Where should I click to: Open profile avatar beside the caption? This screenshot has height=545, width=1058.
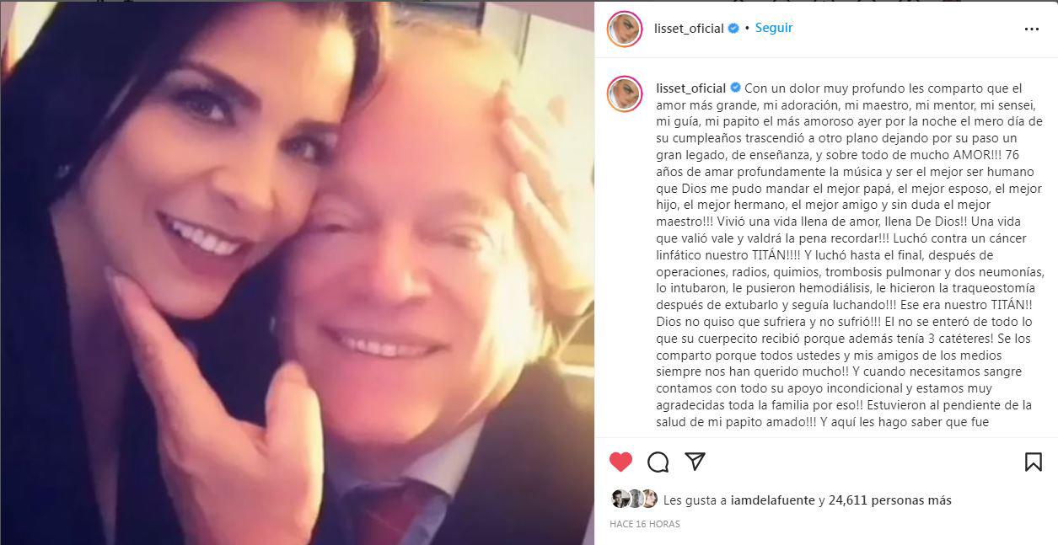[625, 94]
